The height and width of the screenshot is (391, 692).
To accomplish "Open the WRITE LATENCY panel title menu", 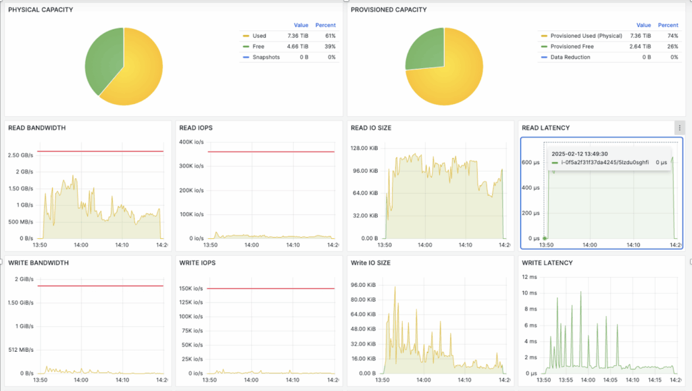I will coord(547,263).
